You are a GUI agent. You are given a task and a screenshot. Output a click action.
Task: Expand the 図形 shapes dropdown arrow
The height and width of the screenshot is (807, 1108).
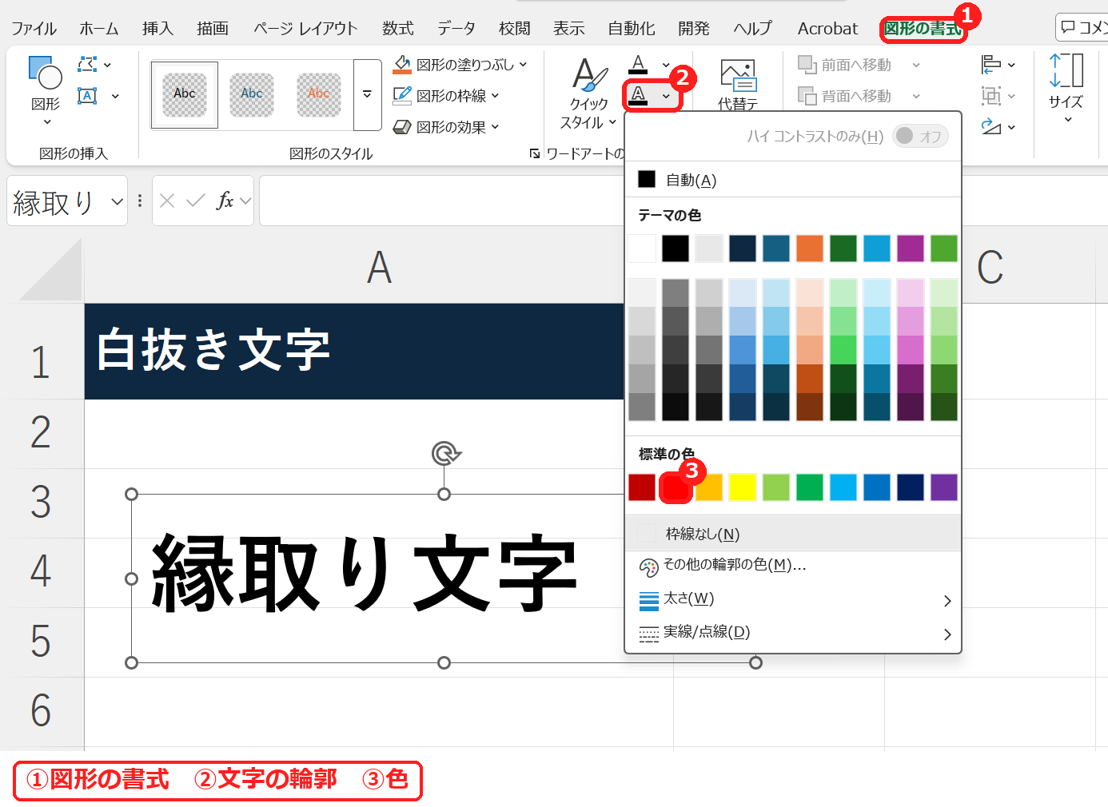click(46, 122)
